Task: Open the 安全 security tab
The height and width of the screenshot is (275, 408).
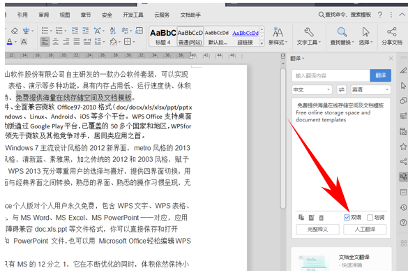Action: [x=107, y=15]
